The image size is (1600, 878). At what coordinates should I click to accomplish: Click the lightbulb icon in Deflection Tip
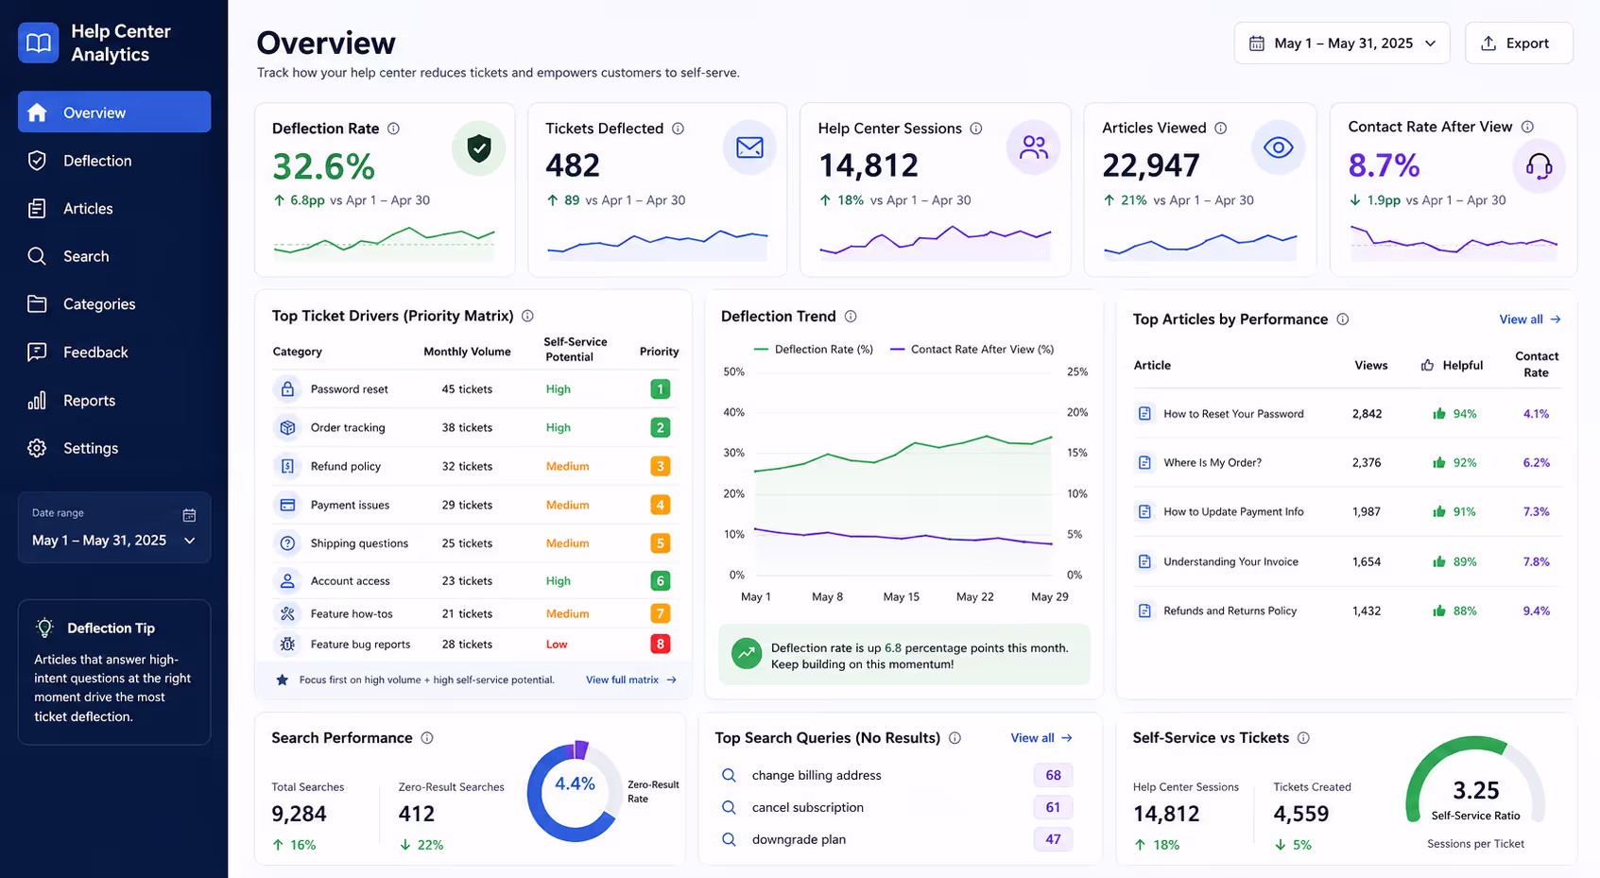(x=44, y=628)
